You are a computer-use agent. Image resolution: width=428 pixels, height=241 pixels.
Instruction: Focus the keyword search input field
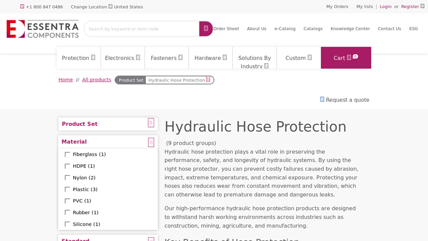[x=142, y=29]
